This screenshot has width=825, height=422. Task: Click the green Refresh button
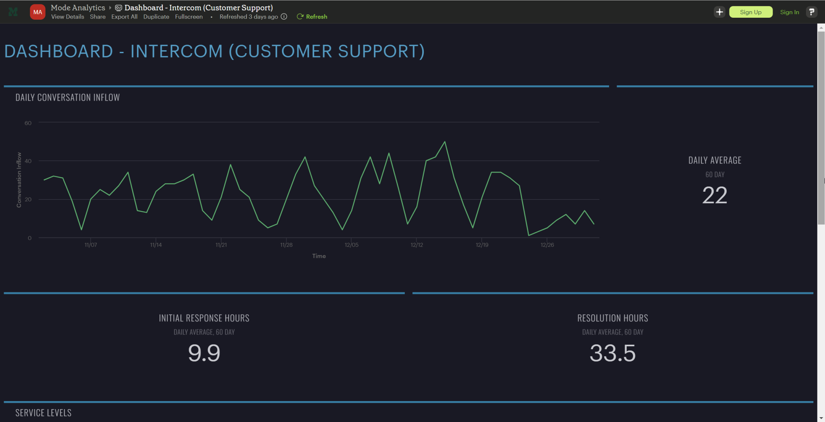312,17
